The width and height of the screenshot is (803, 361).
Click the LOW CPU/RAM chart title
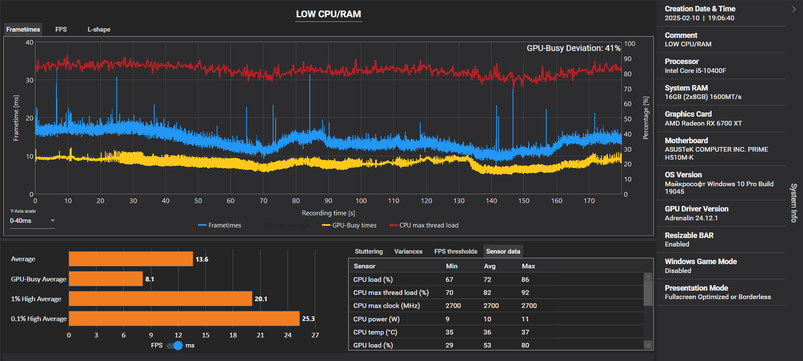[328, 14]
